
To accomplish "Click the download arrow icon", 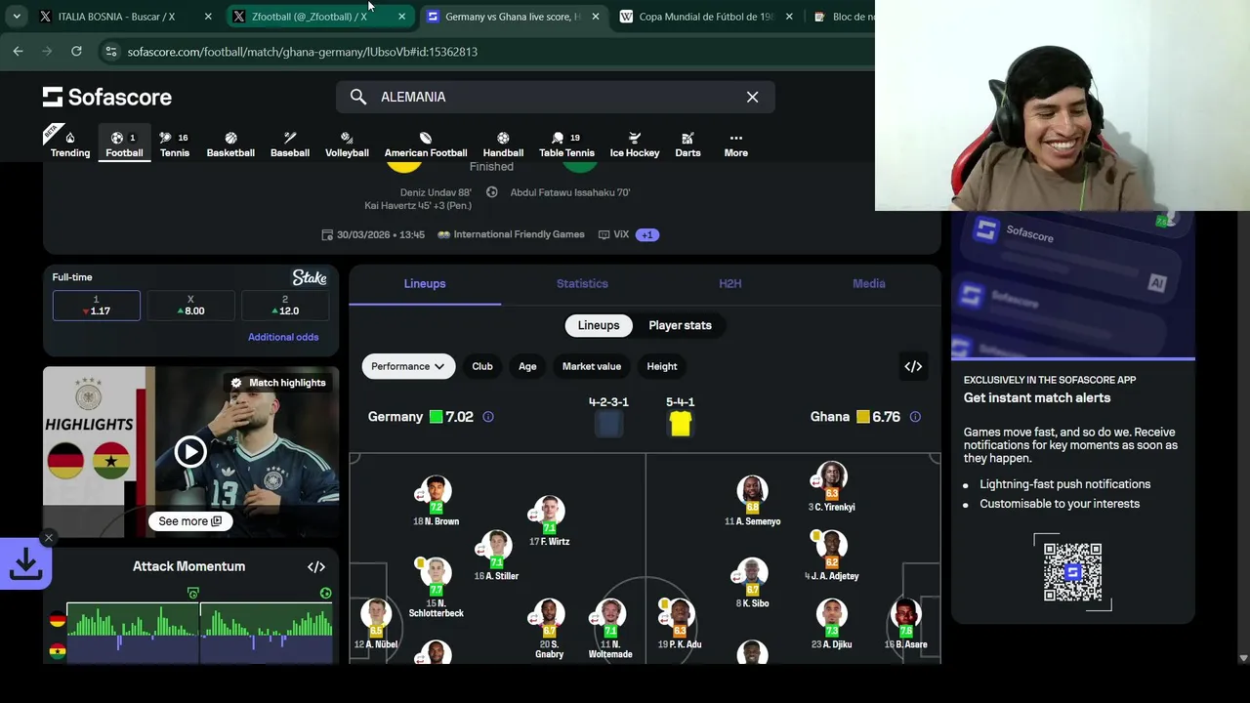I will tap(24, 564).
